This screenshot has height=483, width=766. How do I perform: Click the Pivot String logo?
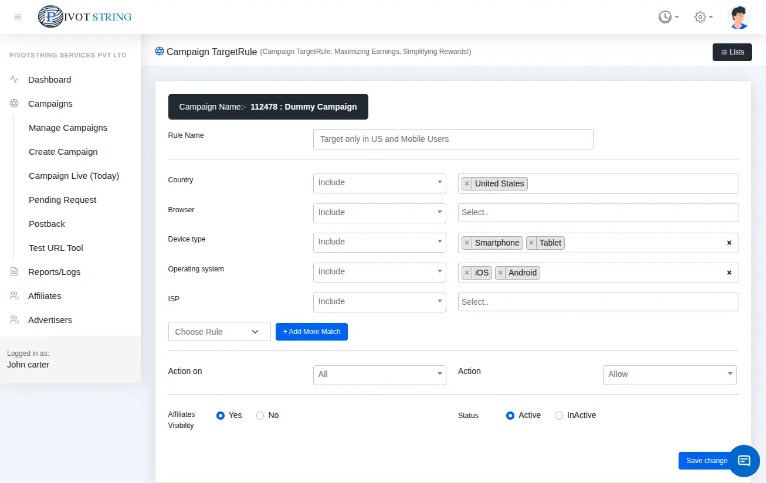[85, 17]
